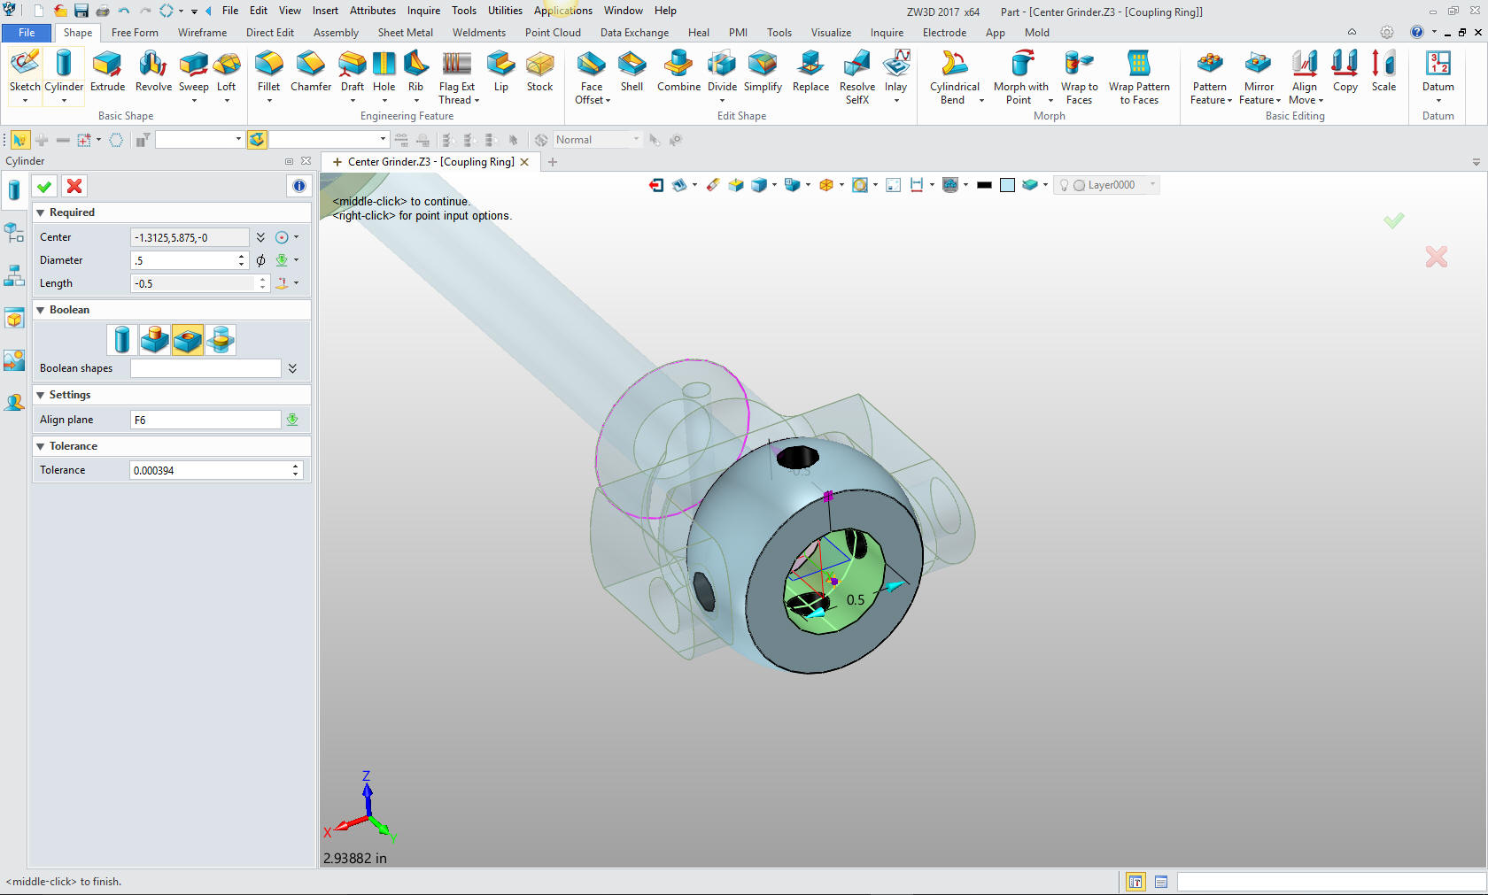Screen dimensions: 1488x895
Task: Click the Combine shapes tool
Action: point(678,71)
